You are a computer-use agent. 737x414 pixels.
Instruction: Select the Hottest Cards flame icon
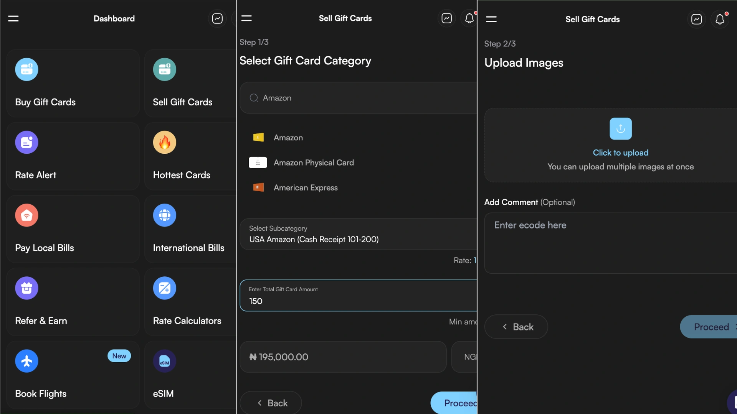point(164,142)
